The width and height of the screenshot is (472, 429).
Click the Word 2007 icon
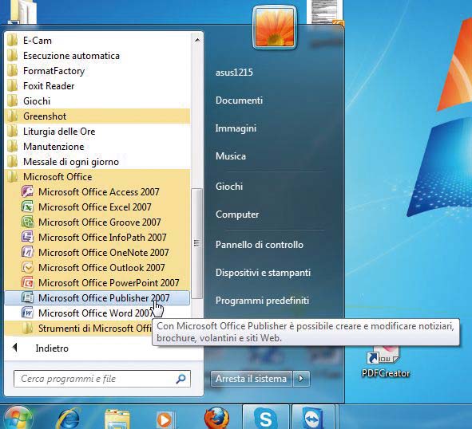pyautogui.click(x=27, y=313)
